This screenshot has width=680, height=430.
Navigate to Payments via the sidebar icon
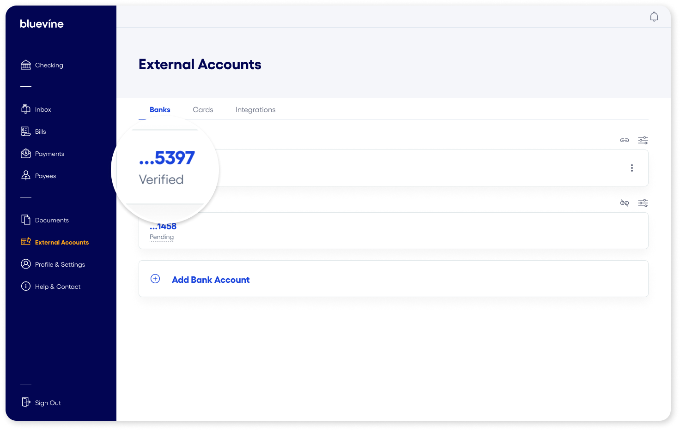point(26,153)
